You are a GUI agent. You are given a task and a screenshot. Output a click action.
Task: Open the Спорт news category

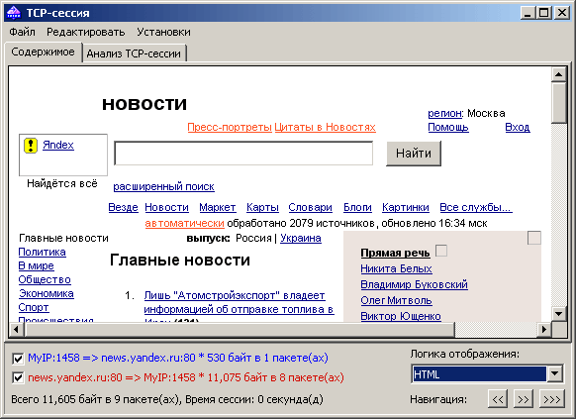pos(34,307)
